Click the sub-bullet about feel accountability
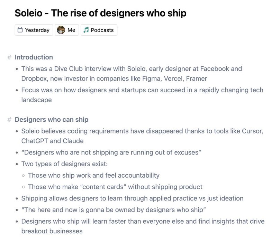This screenshot has height=242, width=280. pyautogui.click(x=94, y=176)
